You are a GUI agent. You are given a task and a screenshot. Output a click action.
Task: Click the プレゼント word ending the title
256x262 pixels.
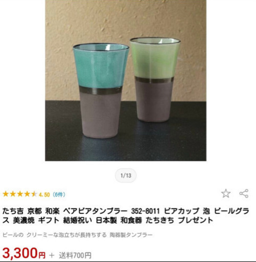(x=196, y=220)
